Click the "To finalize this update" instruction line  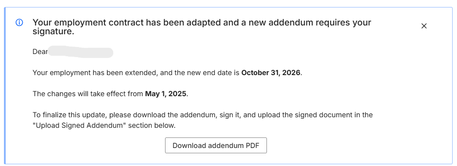tap(202, 115)
